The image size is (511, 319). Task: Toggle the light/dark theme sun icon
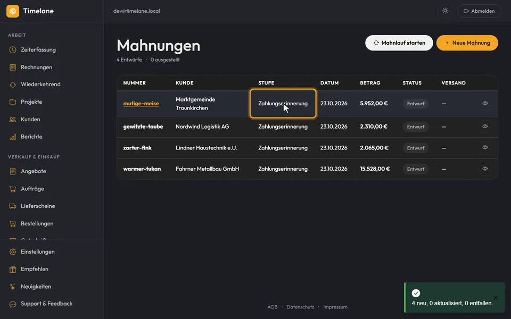coord(445,11)
